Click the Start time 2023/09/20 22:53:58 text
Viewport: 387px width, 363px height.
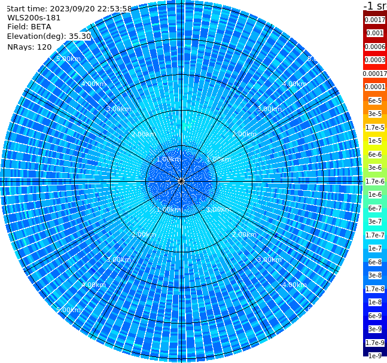pyautogui.click(x=69, y=9)
